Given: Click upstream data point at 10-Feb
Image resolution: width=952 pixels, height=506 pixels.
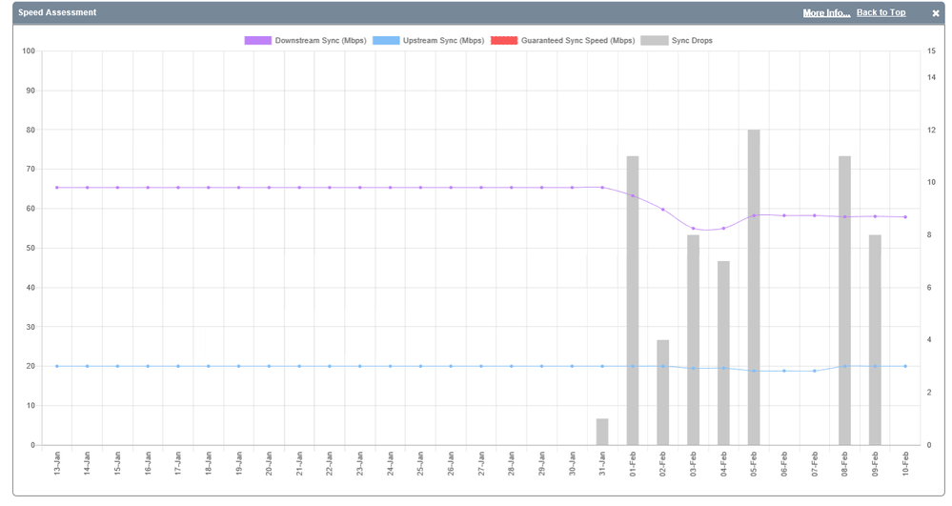Looking at the screenshot, I should (x=905, y=366).
